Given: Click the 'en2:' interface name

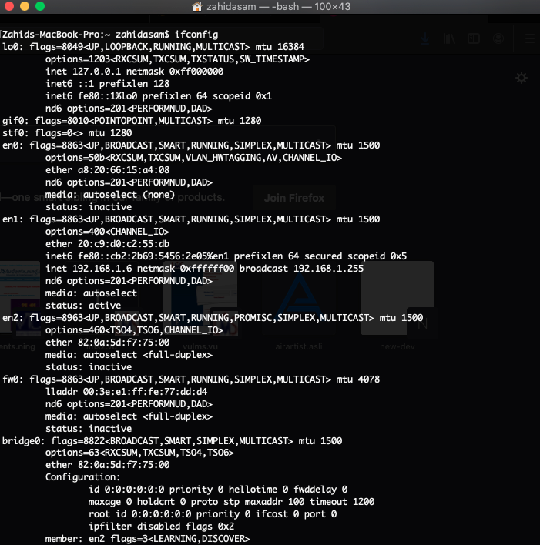Looking at the screenshot, I should coord(13,318).
